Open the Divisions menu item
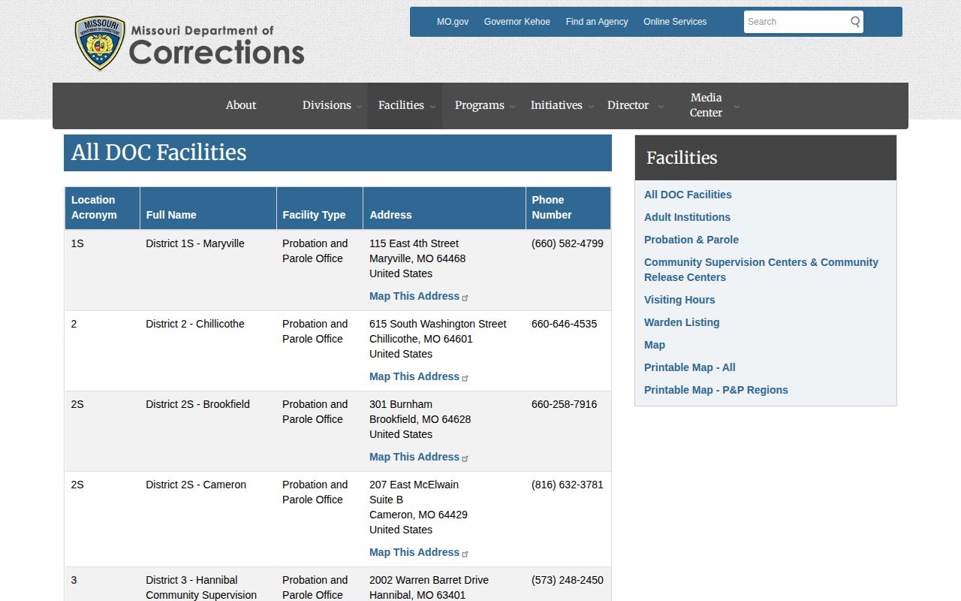The image size is (961, 601). click(x=327, y=105)
